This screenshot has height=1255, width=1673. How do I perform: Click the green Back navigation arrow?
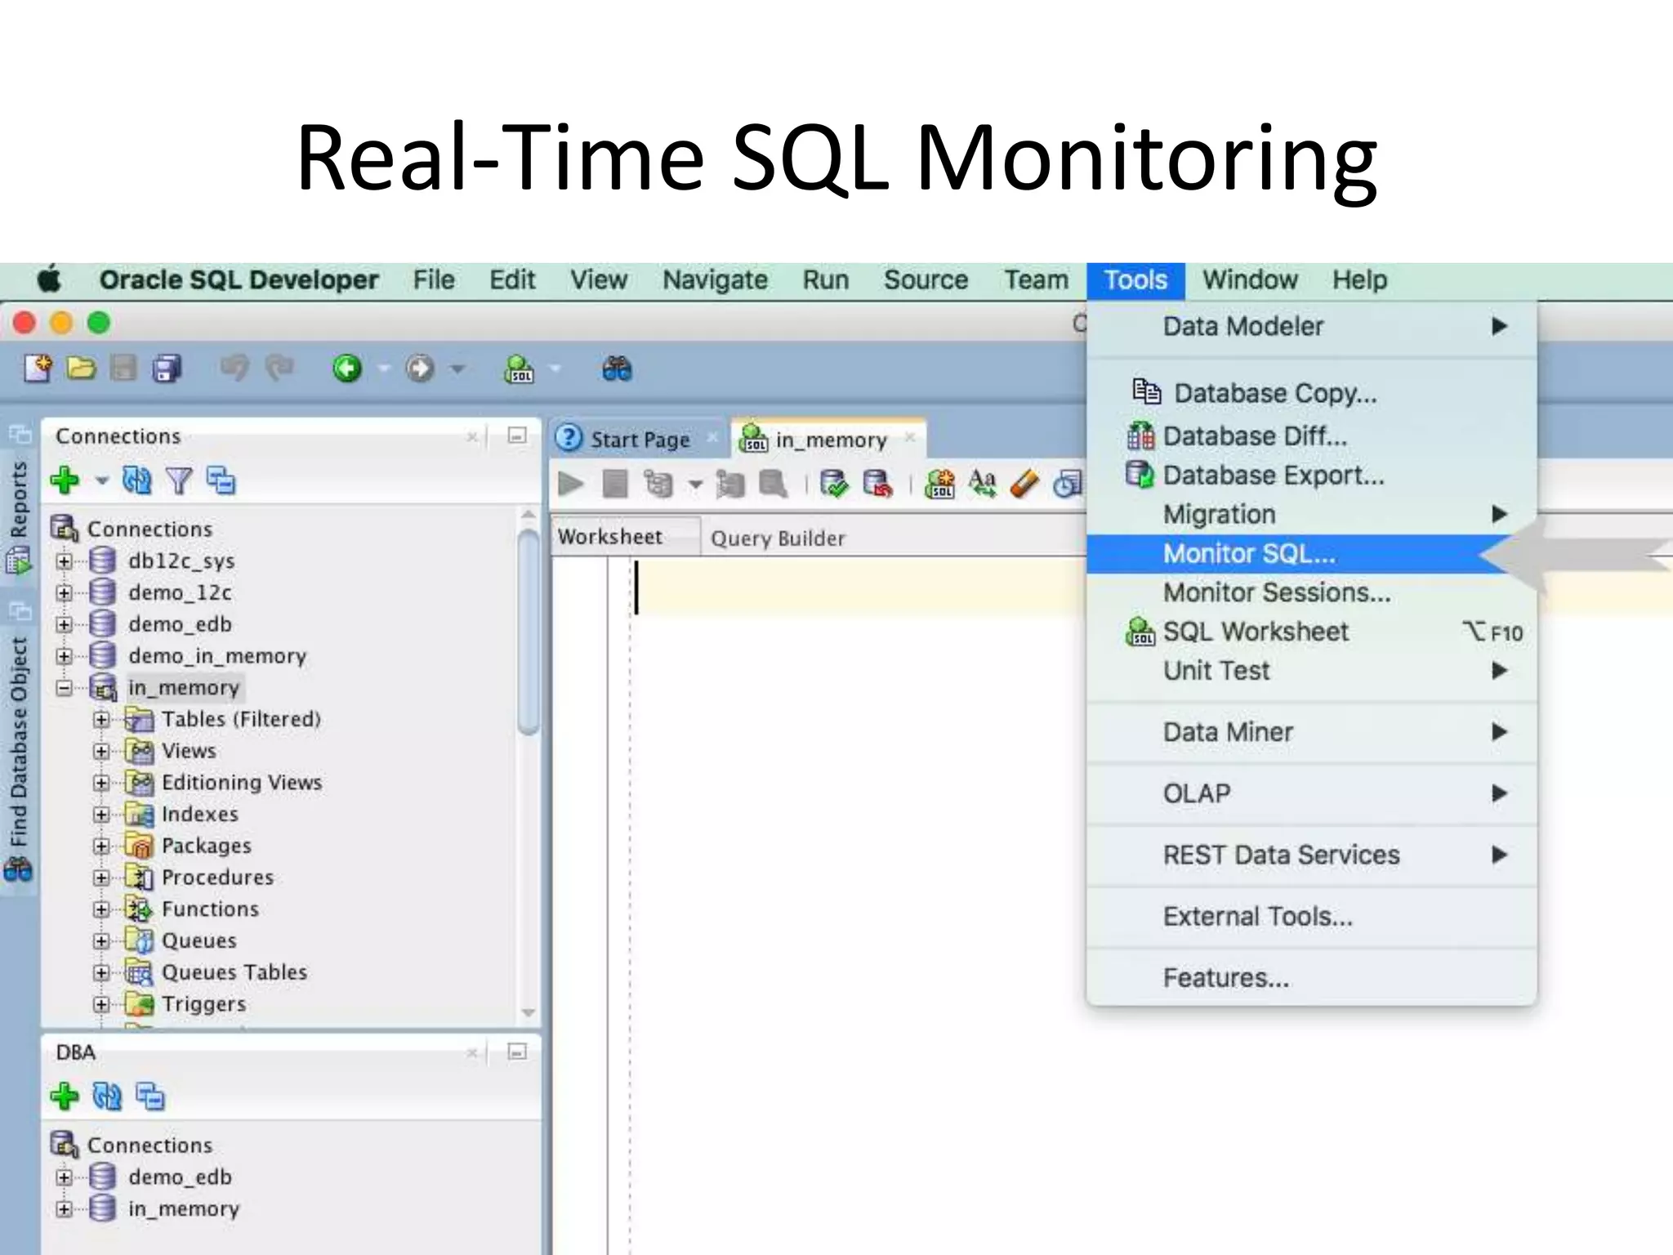tap(347, 368)
